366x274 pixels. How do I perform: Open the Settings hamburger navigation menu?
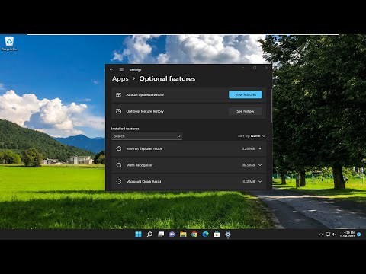click(x=121, y=69)
